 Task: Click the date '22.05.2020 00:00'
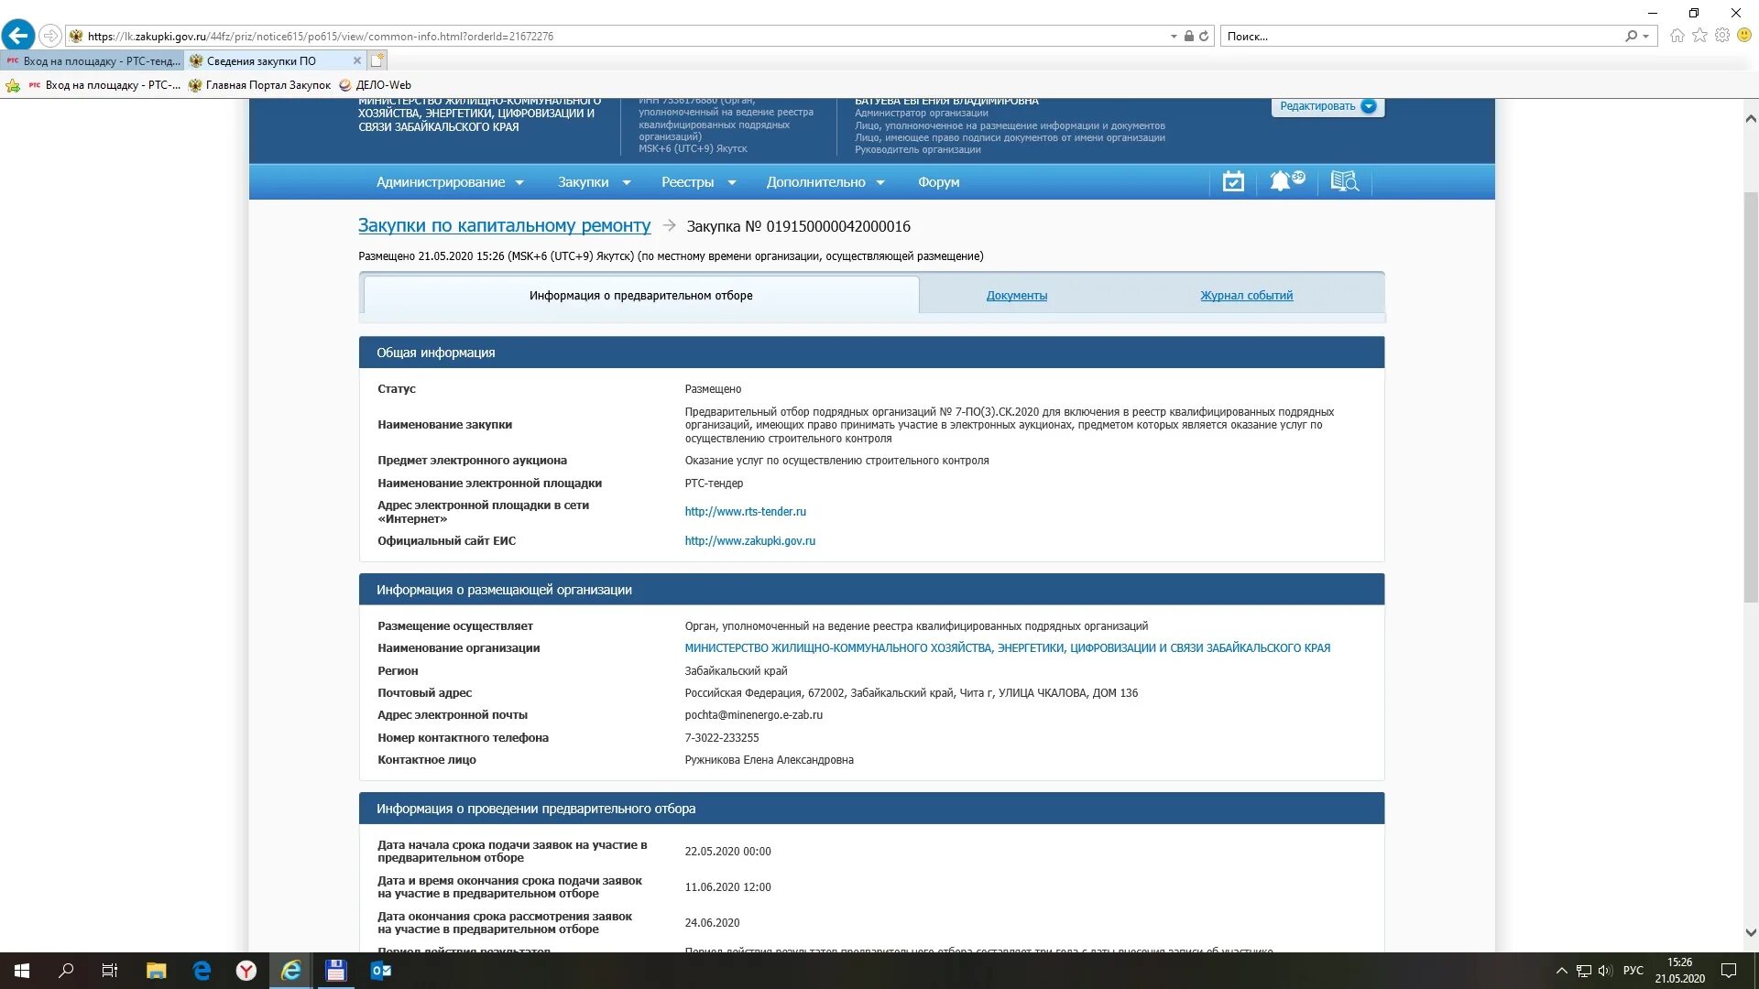click(727, 852)
